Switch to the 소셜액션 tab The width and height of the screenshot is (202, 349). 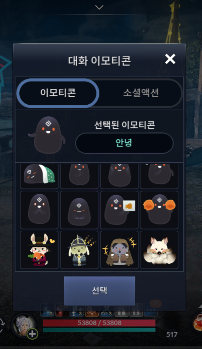click(x=141, y=93)
